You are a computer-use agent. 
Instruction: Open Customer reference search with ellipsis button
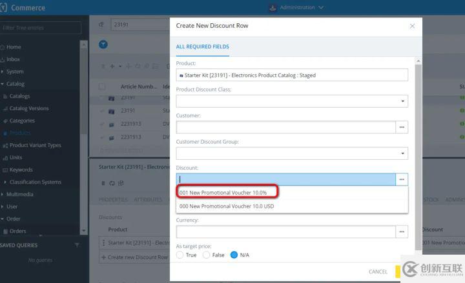402,127
